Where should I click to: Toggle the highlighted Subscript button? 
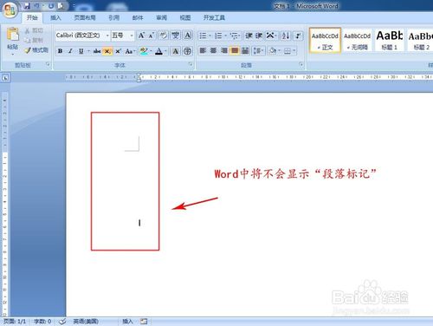click(107, 51)
